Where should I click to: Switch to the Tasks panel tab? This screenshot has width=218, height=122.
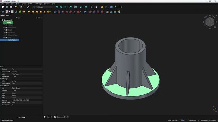(7, 15)
